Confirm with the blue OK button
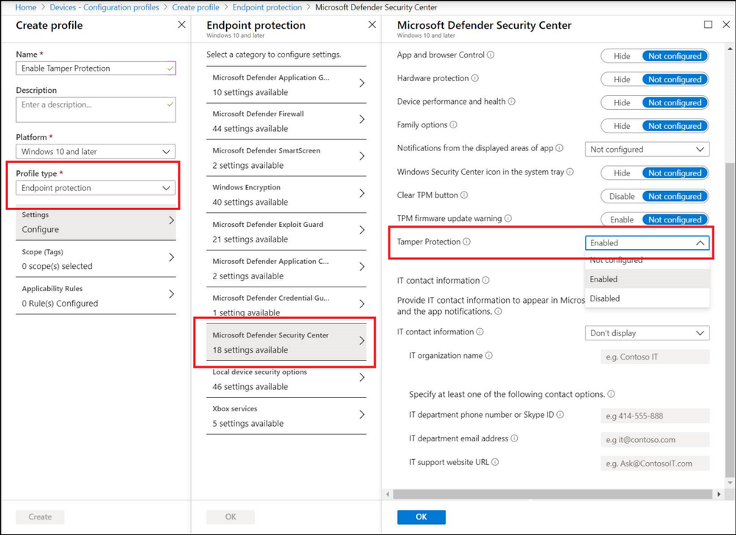Viewport: 736px width, 535px height. click(x=421, y=517)
